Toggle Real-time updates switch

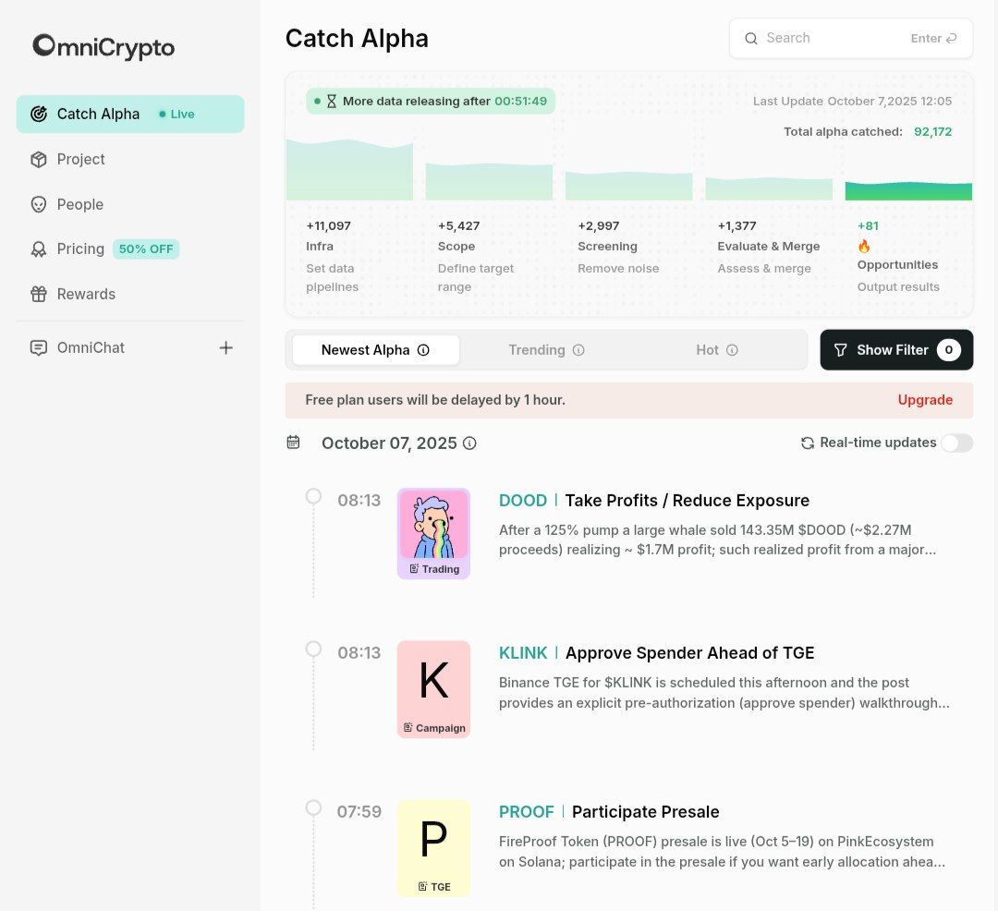957,443
